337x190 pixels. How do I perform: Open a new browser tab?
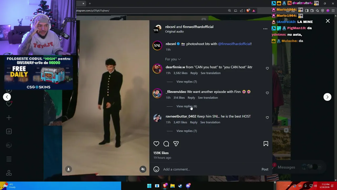coord(90,3)
